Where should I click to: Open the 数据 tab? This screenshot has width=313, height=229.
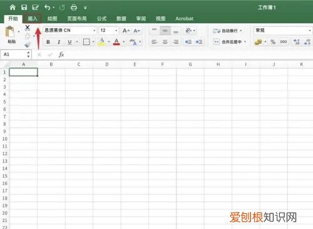pos(121,19)
